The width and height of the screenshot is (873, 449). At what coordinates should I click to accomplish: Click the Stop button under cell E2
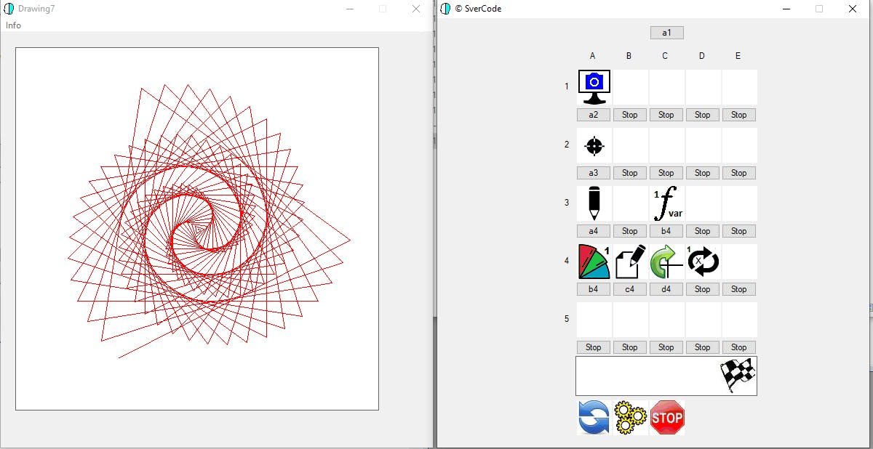(x=739, y=173)
